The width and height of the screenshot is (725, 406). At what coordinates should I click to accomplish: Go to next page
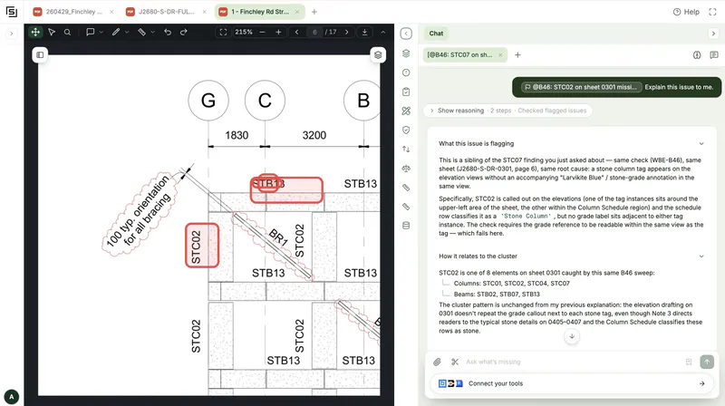click(347, 32)
